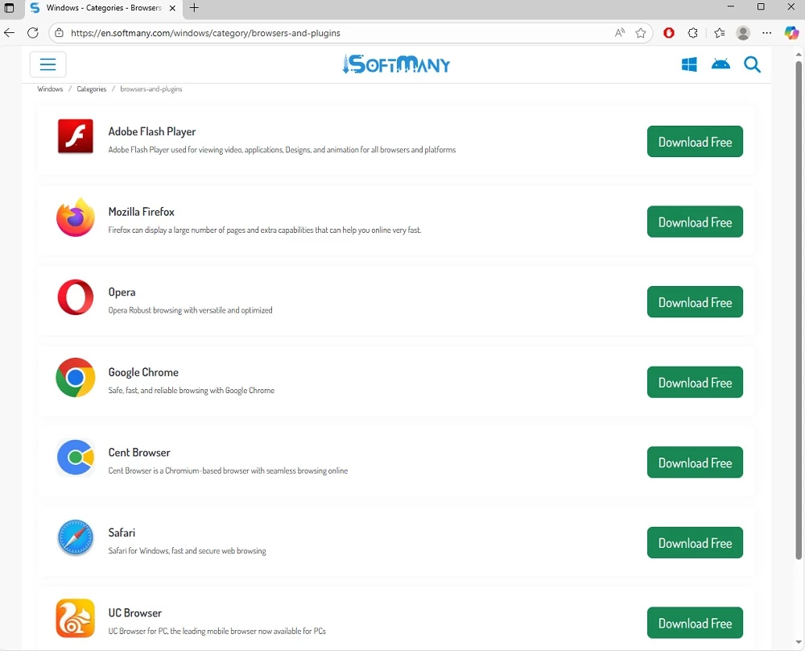Click the Opera logo icon

pyautogui.click(x=76, y=297)
